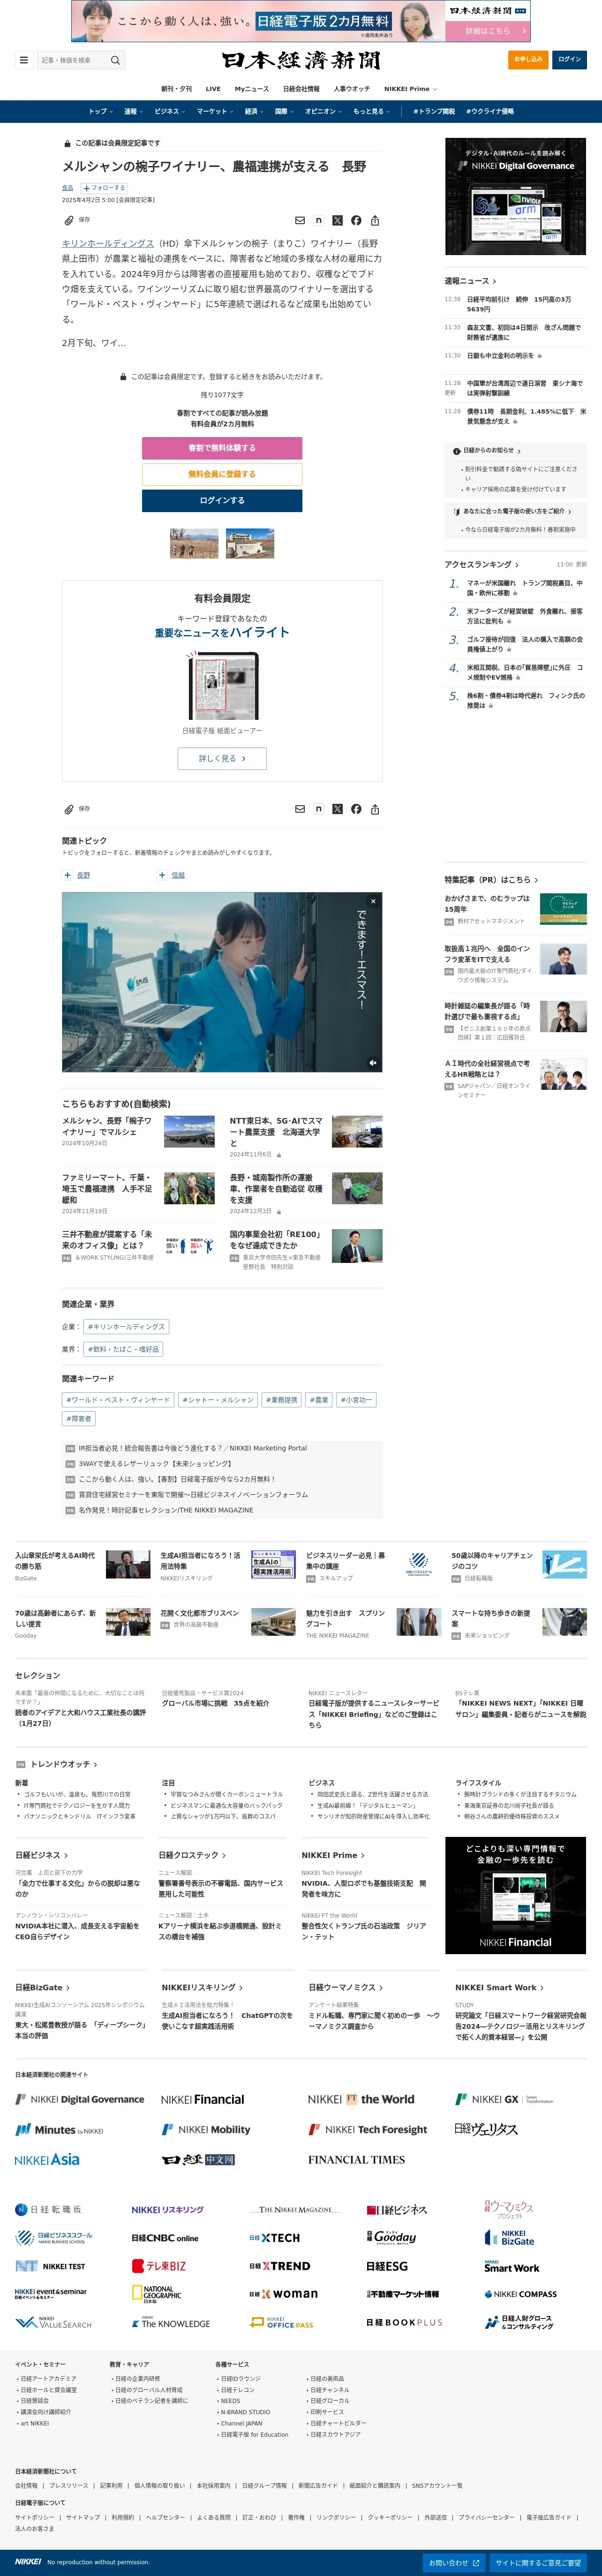The height and width of the screenshot is (2576, 602).
Task: Open Minutes by NIKKEI logo
Action: click(x=59, y=2129)
